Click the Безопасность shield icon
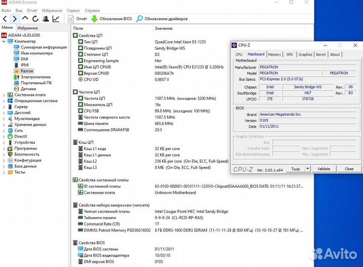This screenshot has width=363, height=267. pyautogui.click(x=10, y=154)
